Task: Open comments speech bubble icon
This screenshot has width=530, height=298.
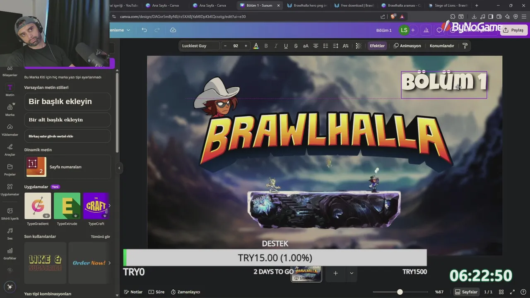Action: click(x=439, y=30)
